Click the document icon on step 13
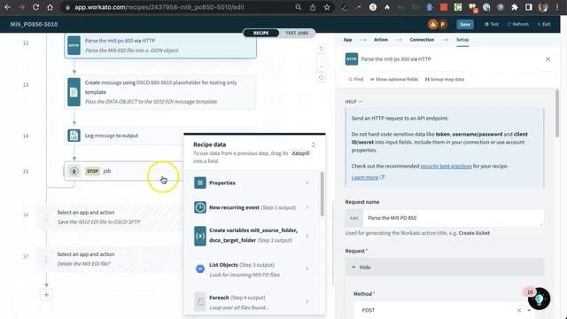This screenshot has width=567, height=319. pos(74,92)
